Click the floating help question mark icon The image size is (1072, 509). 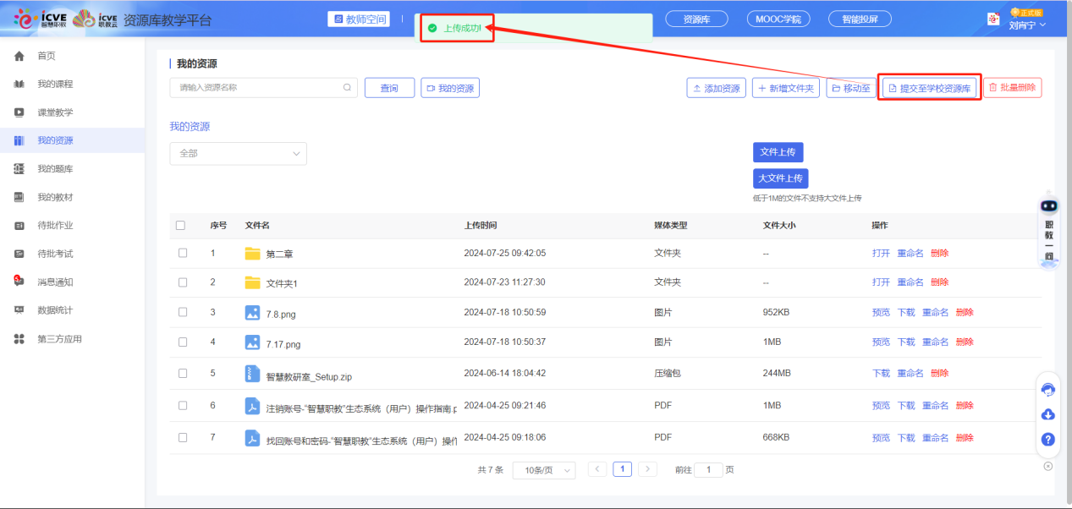tap(1047, 440)
